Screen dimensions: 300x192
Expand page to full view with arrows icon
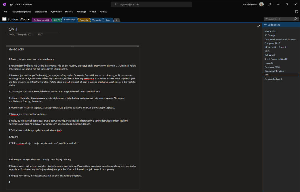[259, 26]
